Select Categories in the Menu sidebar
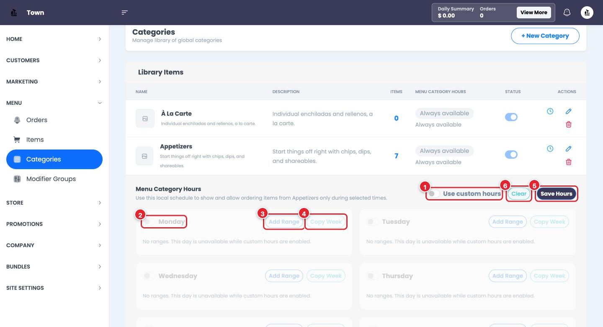The image size is (603, 327). (x=54, y=159)
